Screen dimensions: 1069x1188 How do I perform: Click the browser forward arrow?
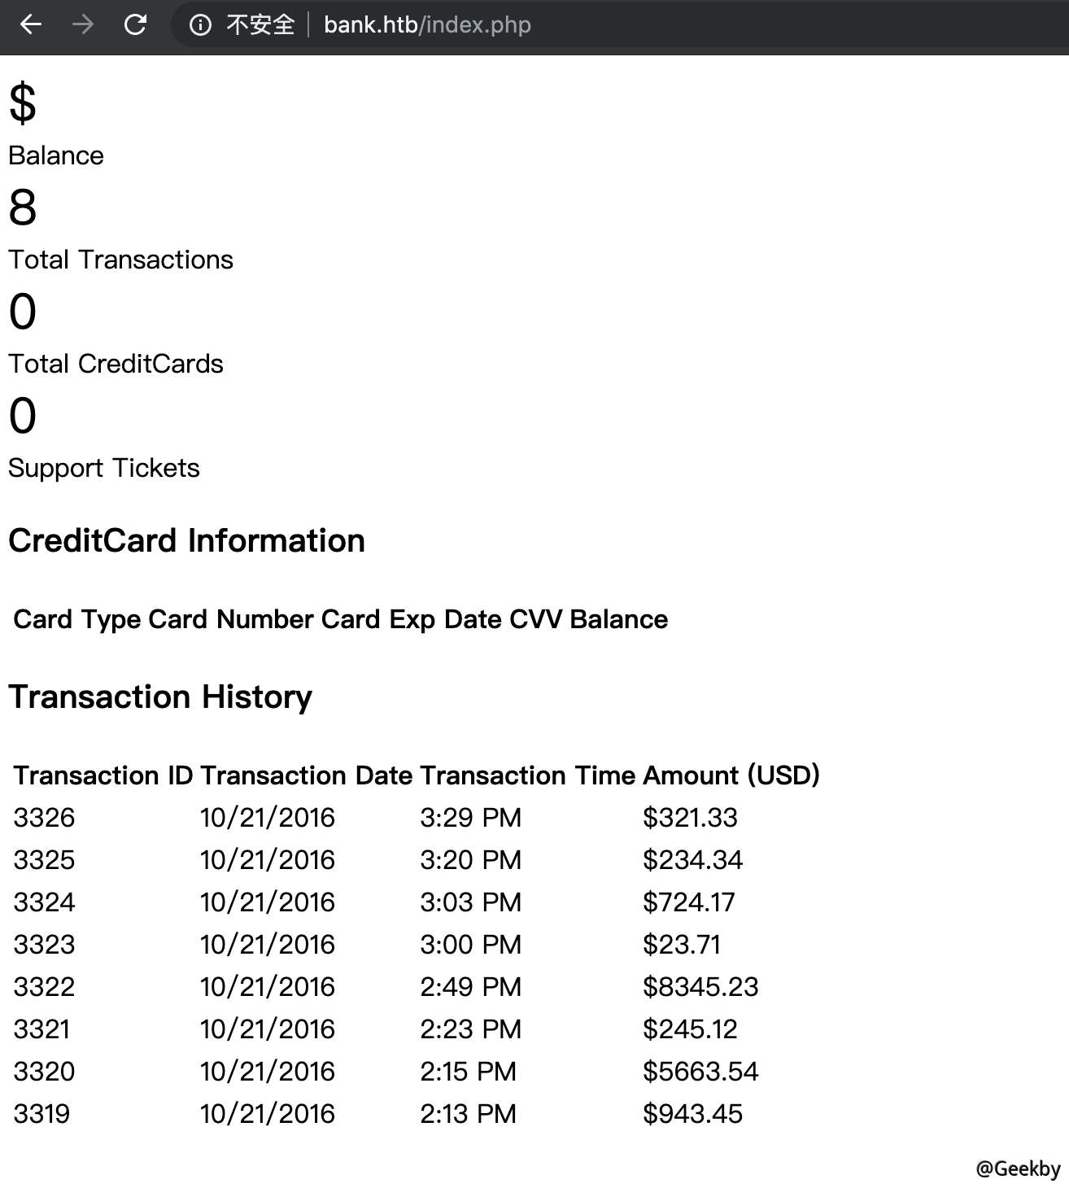tap(82, 25)
